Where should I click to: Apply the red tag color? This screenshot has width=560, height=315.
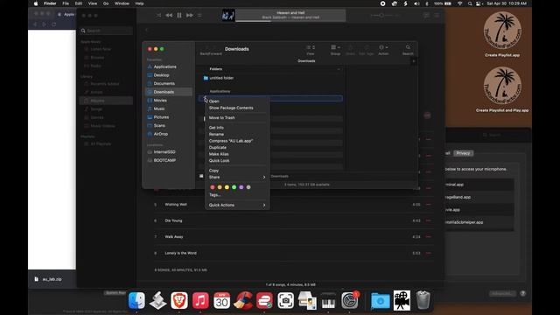point(213,187)
